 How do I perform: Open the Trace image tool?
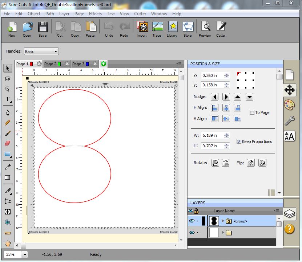[157, 28]
